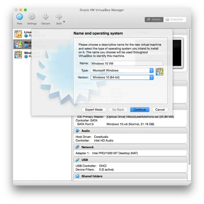Open the Network section header
This screenshot has width=204, height=204.
click(130, 147)
